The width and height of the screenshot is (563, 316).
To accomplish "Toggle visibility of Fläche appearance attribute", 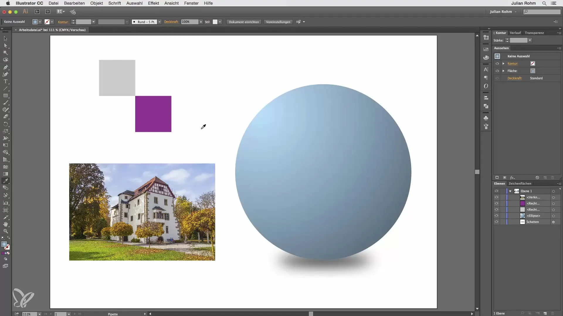I will click(497, 71).
